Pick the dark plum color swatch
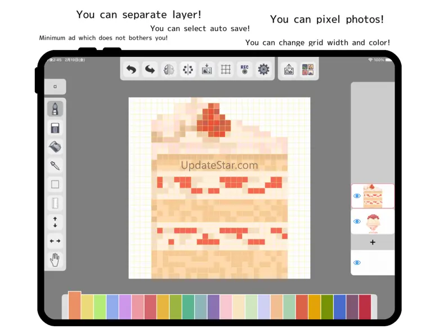The width and height of the screenshot is (439, 329). 352,307
